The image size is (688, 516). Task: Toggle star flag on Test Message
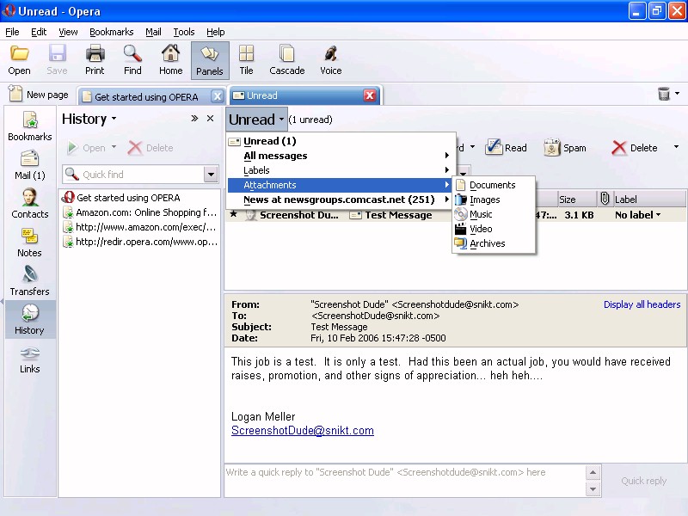point(233,215)
